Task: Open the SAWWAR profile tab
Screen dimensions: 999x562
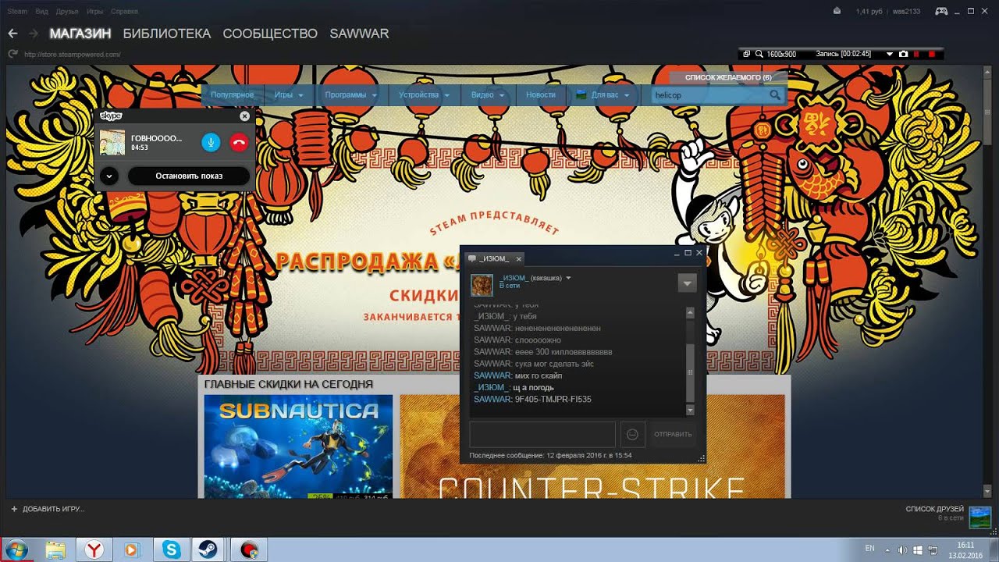Action: (359, 34)
